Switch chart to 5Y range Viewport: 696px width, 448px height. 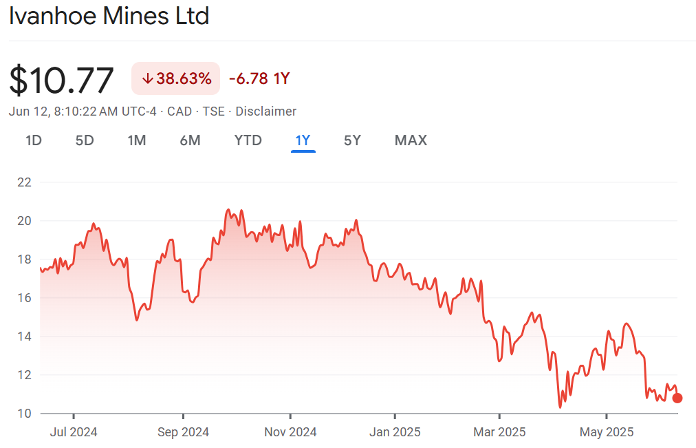(x=352, y=140)
